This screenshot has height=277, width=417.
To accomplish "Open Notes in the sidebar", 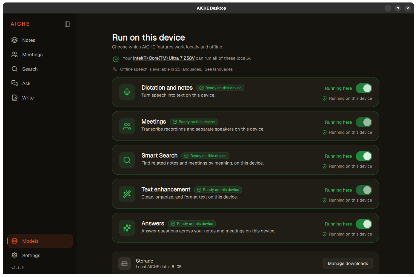I will point(40,40).
